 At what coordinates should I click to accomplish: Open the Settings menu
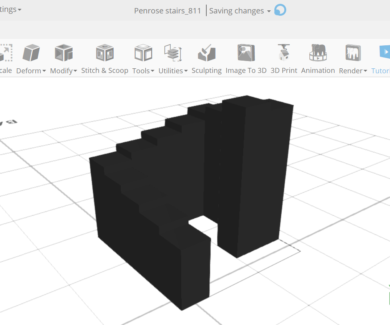point(9,9)
